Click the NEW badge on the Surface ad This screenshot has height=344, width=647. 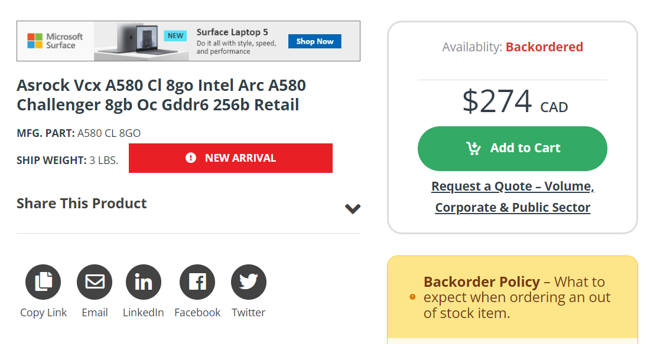[x=175, y=35]
